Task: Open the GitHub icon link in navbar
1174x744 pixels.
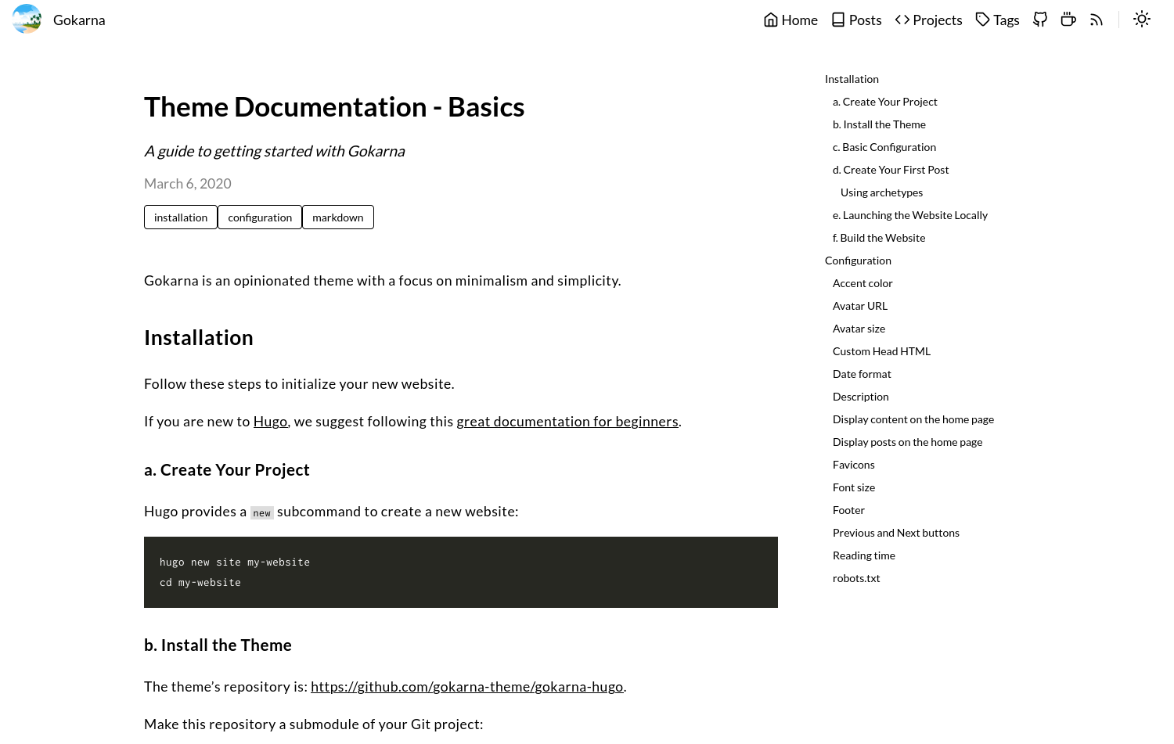Action: [1039, 20]
